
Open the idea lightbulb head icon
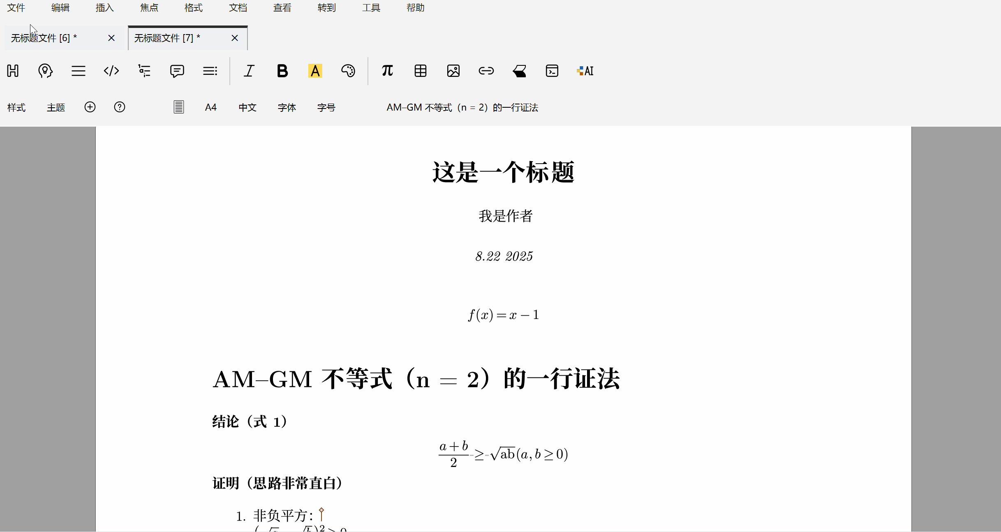tap(45, 71)
